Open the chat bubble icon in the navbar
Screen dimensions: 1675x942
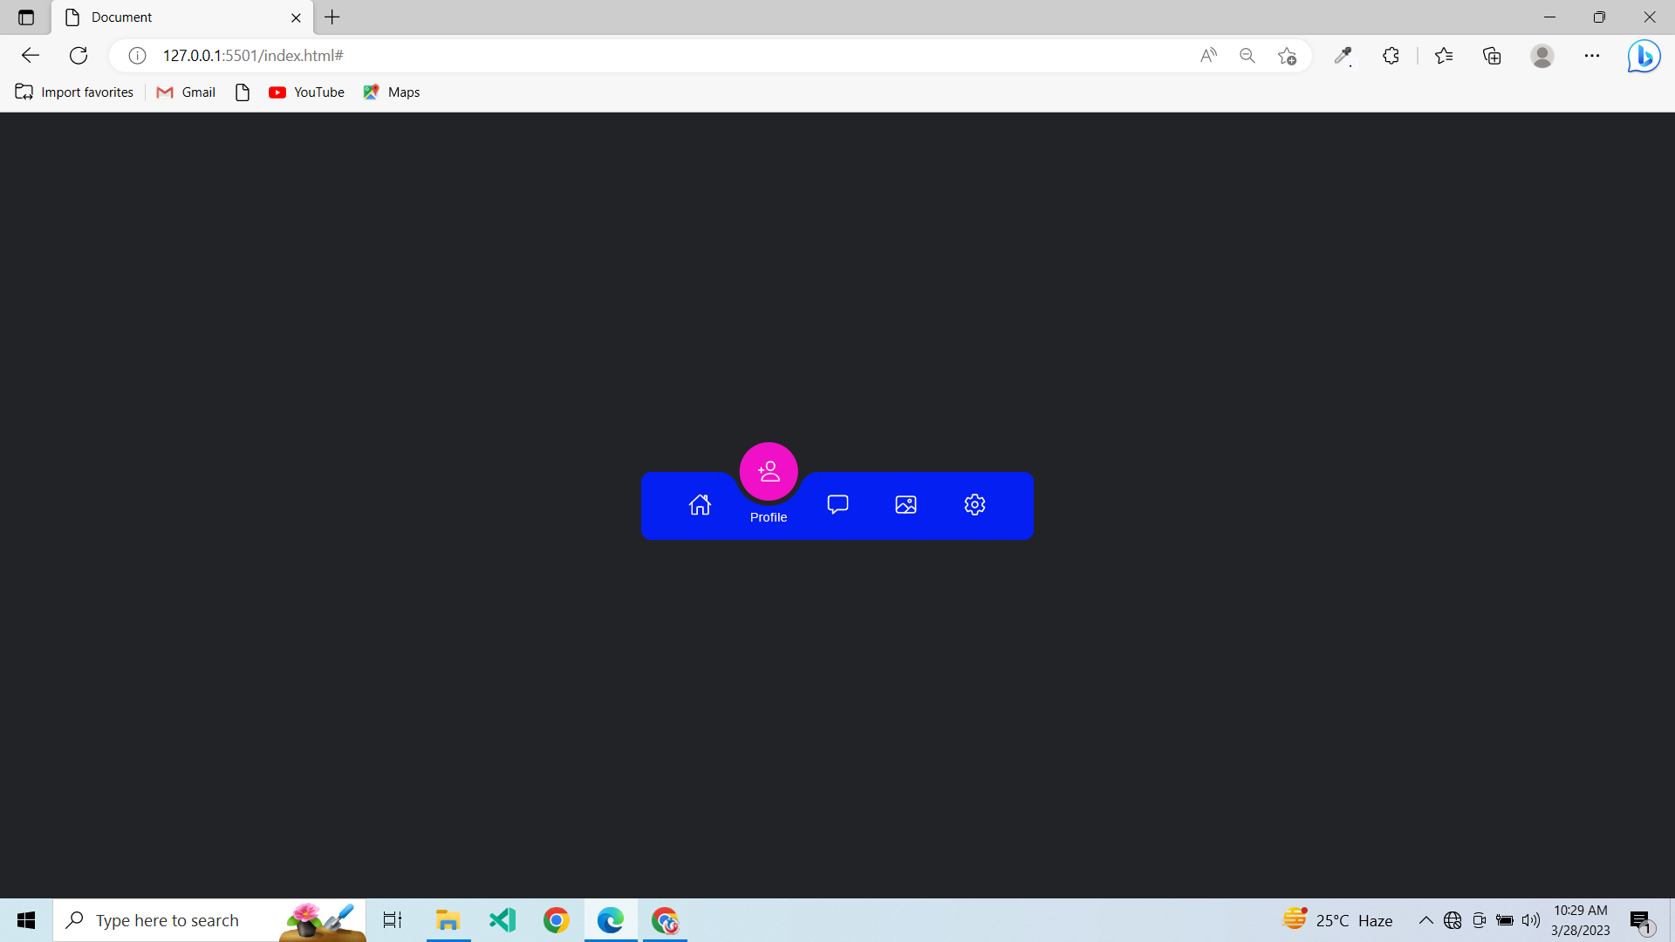tap(837, 504)
